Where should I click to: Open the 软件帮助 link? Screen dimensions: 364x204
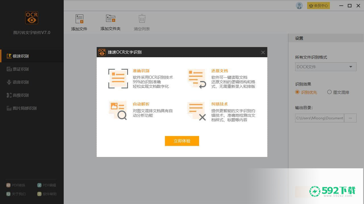[47, 194]
